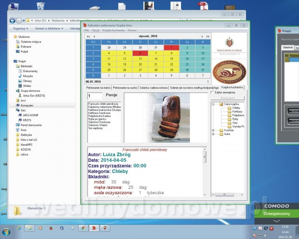Click the Porcje number input field
Viewport: 299px width, 239px height.
pos(95,96)
